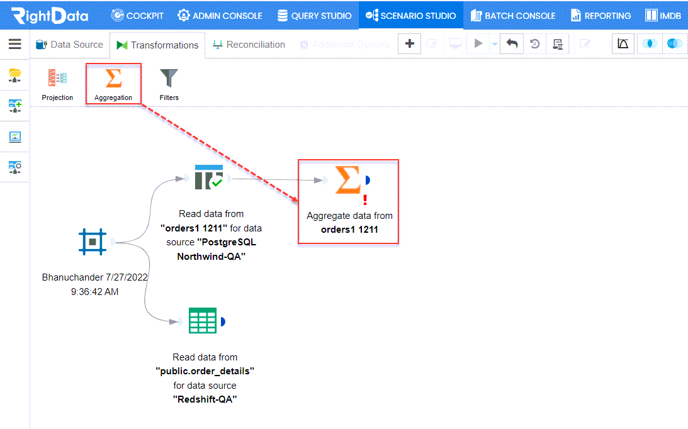Open the Batch Console
Screen dimensions: 688x429
[513, 16]
